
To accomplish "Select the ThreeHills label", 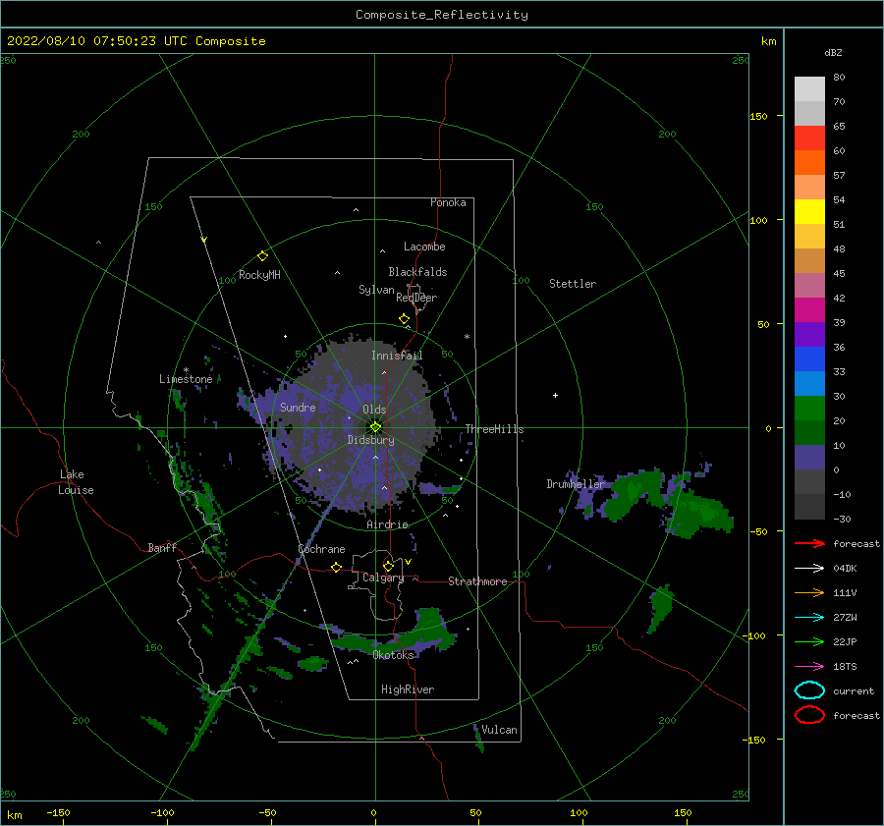I will coord(494,429).
